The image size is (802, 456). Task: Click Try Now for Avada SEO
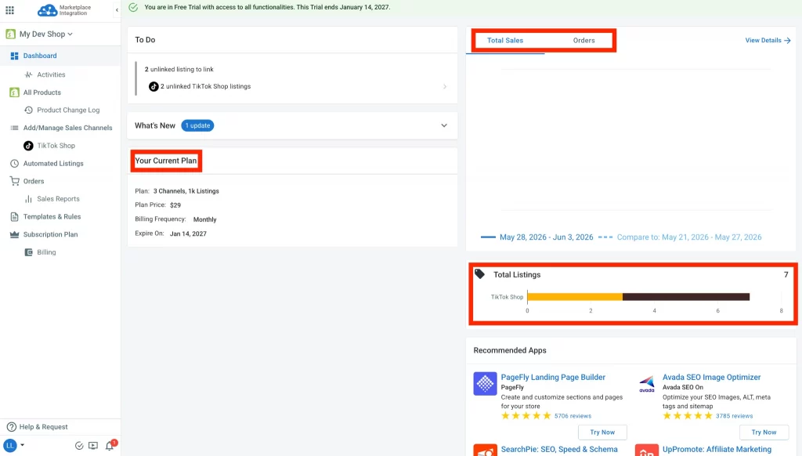(764, 432)
